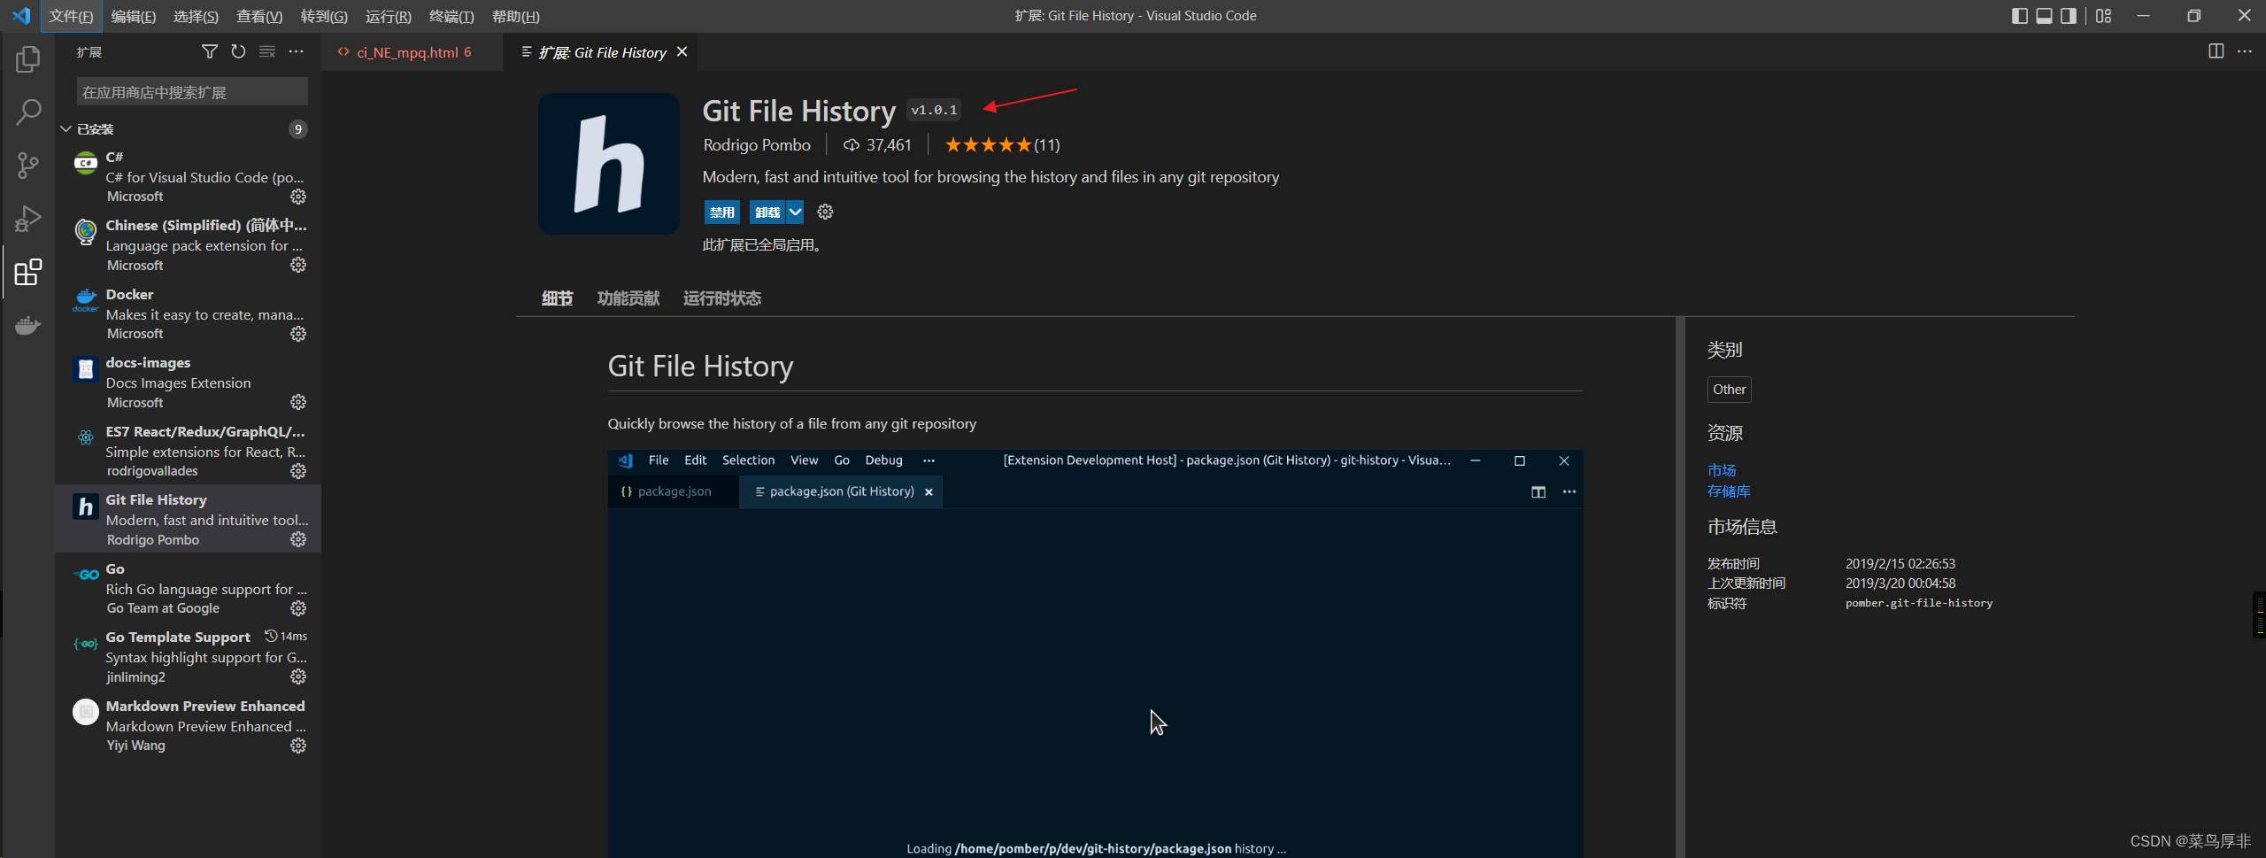Open the Explorer view icon
This screenshot has height=858, width=2266.
[27, 59]
